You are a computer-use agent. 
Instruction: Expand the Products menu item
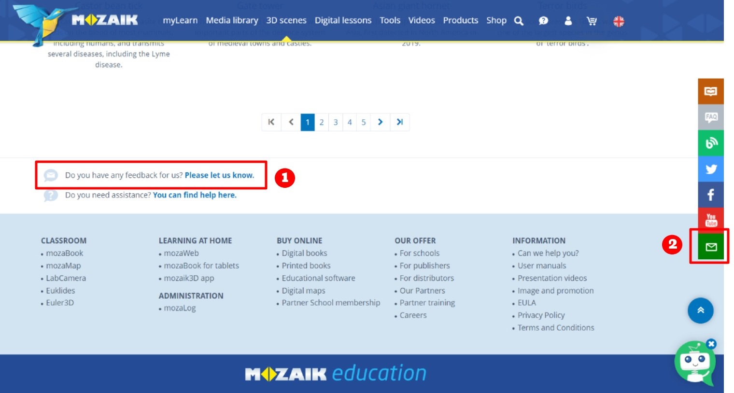(460, 20)
